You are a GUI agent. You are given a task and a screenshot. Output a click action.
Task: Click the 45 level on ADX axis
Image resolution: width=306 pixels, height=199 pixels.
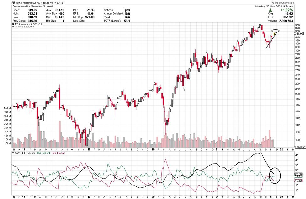pyautogui.click(x=297, y=155)
